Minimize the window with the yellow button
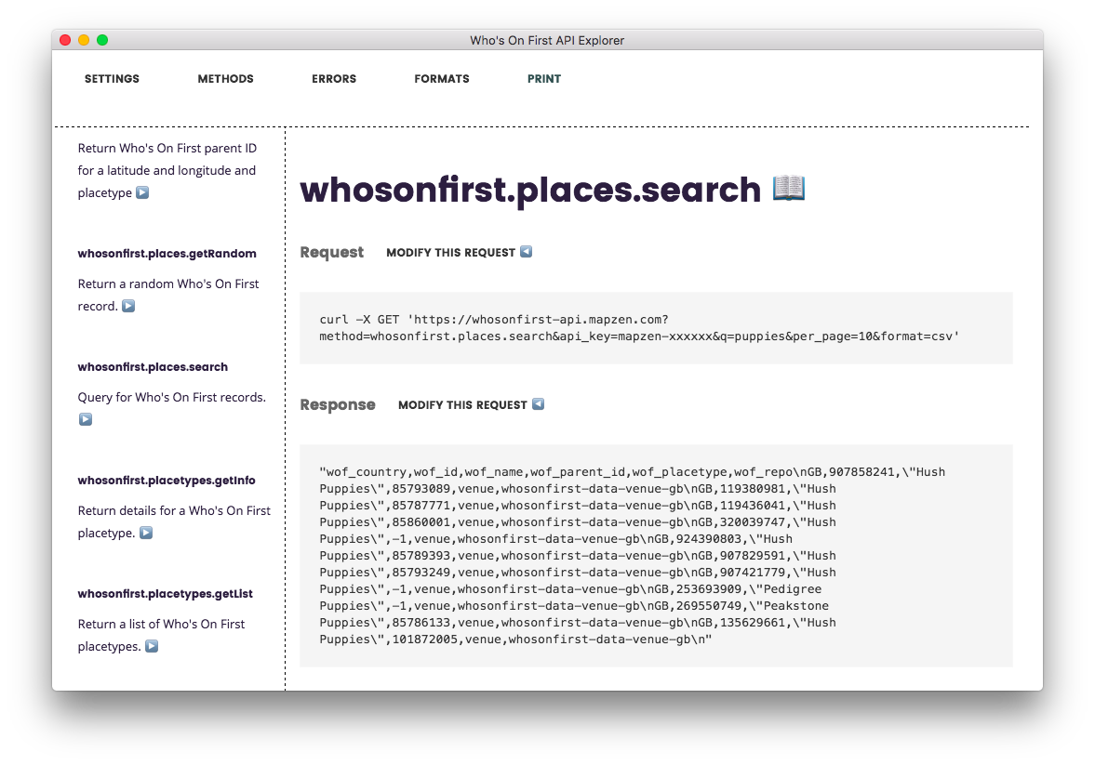 84,41
